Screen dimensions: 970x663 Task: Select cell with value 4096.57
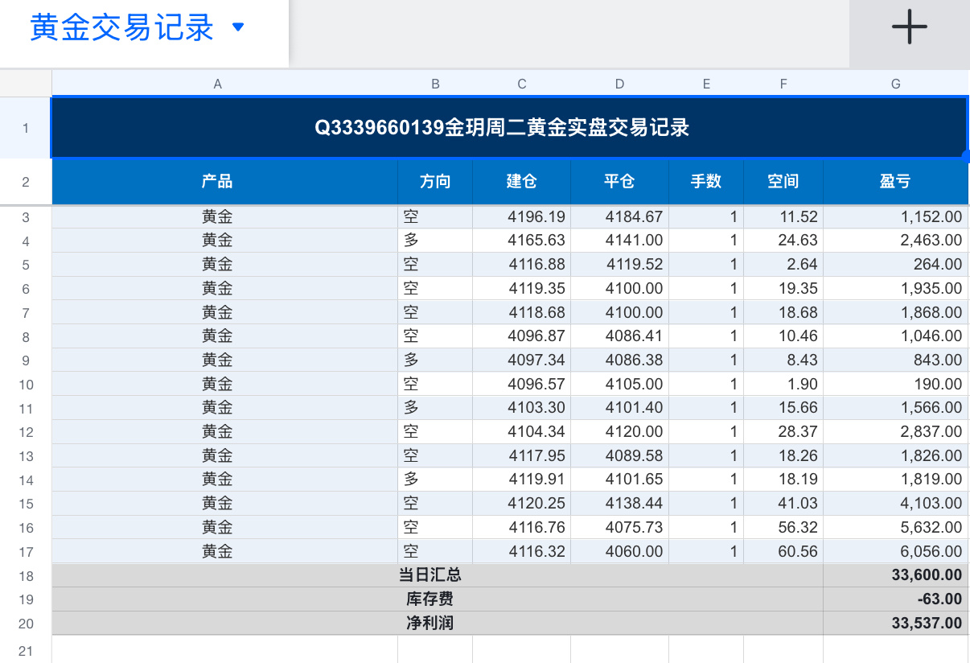point(522,384)
